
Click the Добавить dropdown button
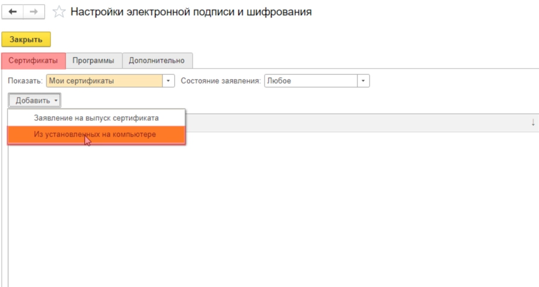(35, 101)
